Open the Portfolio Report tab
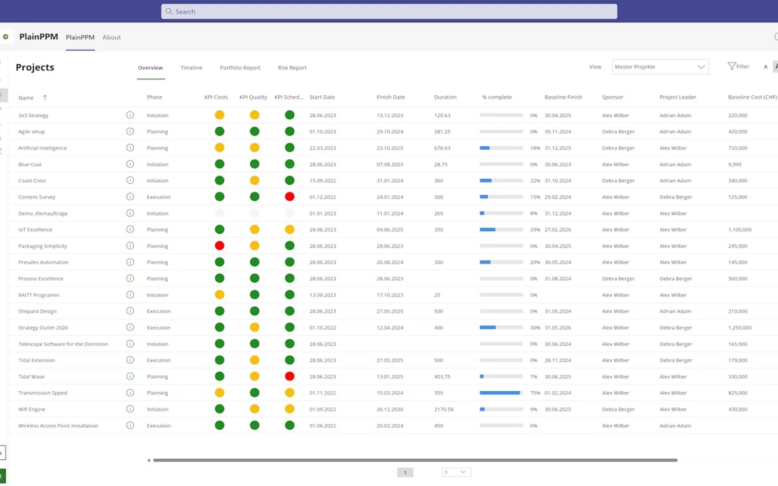 (240, 68)
